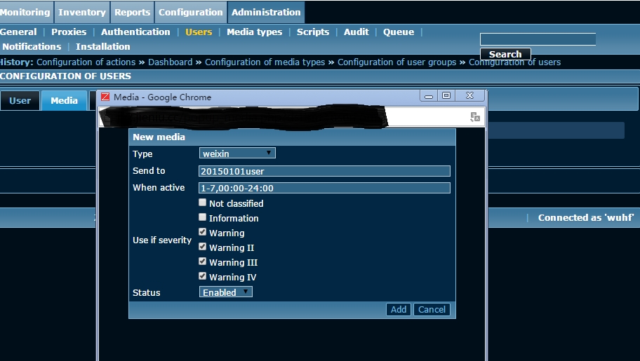Click the Search button
Screen dimensions: 640x361
pyautogui.click(x=505, y=54)
